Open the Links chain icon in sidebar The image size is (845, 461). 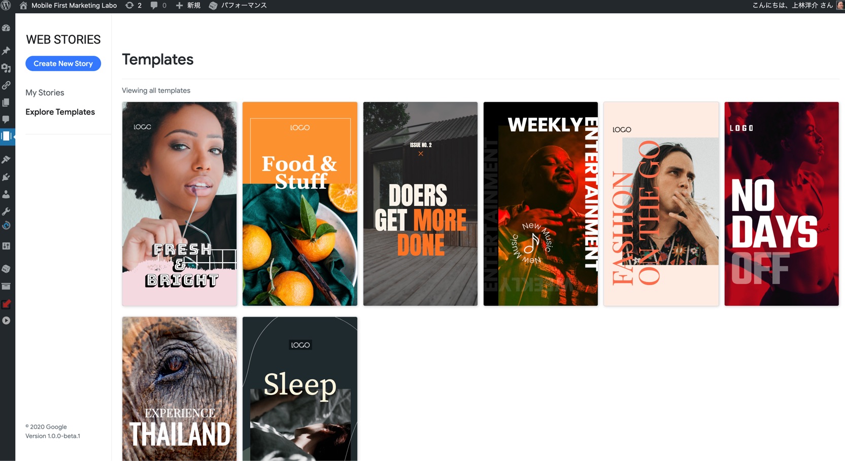tap(7, 85)
